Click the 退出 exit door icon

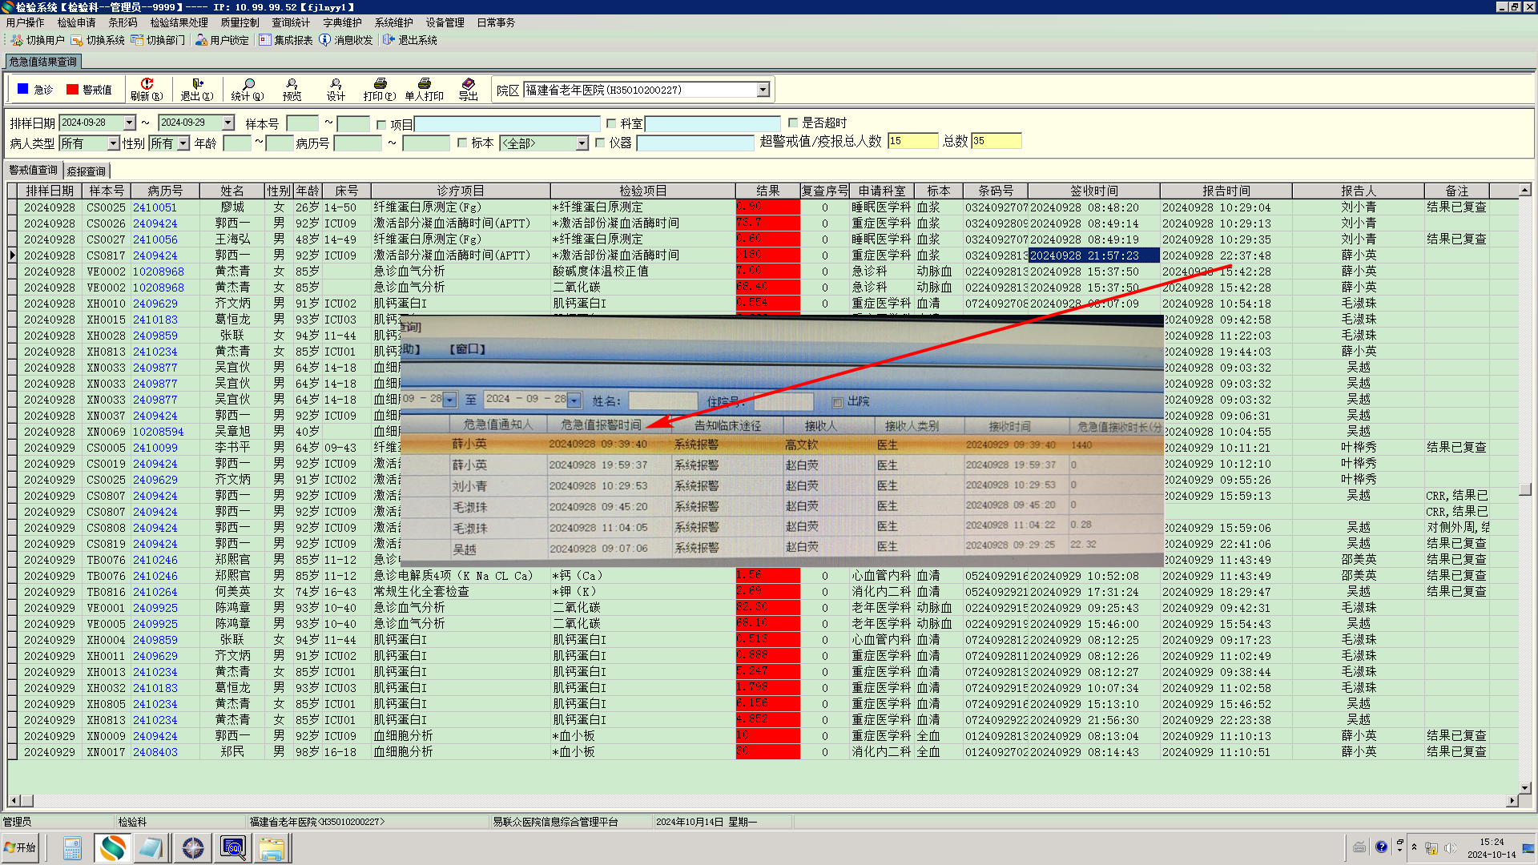coord(197,84)
